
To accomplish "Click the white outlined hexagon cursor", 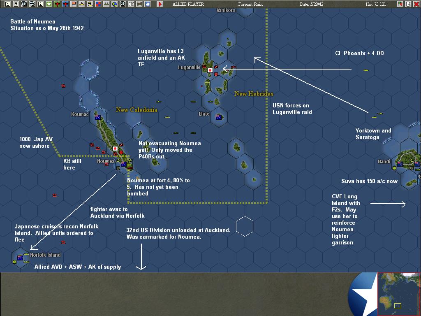I will click(245, 226).
